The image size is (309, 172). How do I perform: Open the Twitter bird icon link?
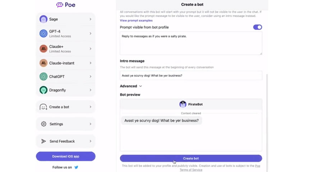click(76, 167)
